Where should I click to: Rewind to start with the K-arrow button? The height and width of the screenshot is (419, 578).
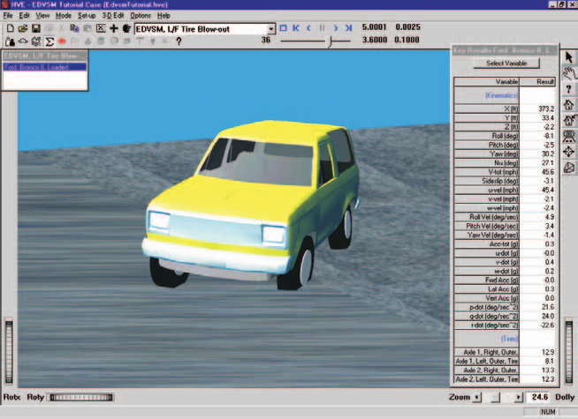tap(296, 28)
